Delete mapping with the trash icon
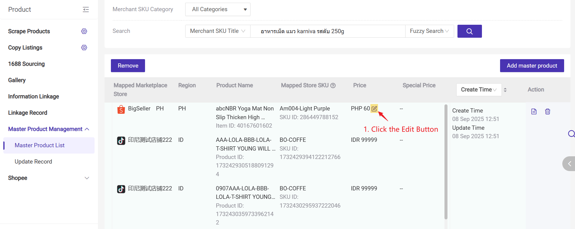Screen dimensions: 575x229 (x=548, y=112)
